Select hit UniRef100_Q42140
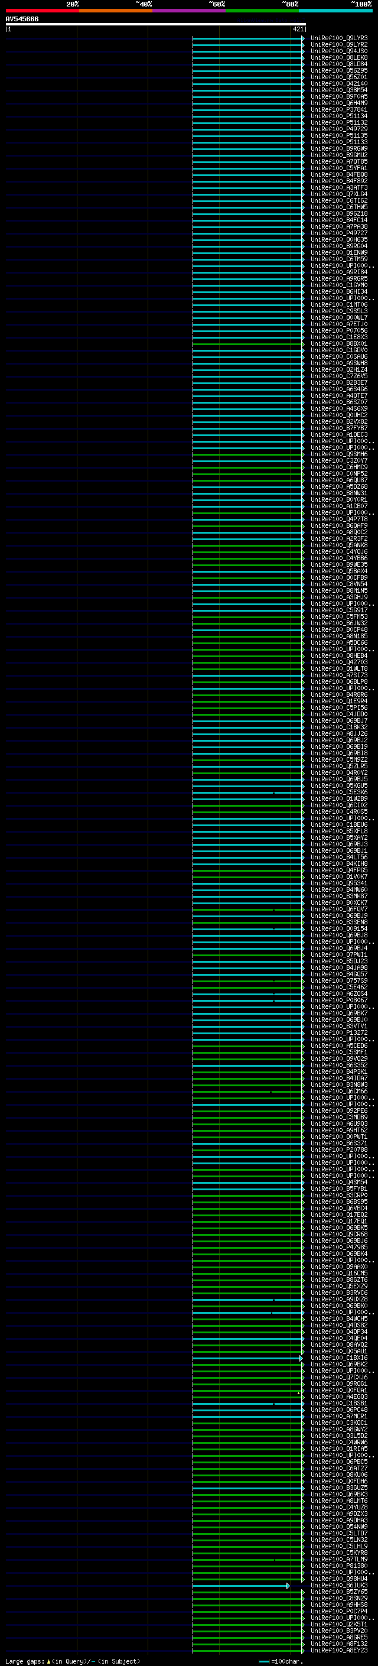The height and width of the screenshot is (1666, 378). point(339,83)
